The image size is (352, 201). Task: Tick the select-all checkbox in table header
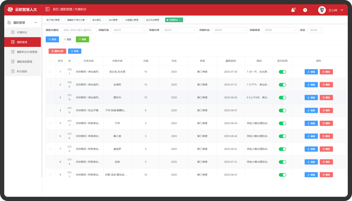(51, 61)
